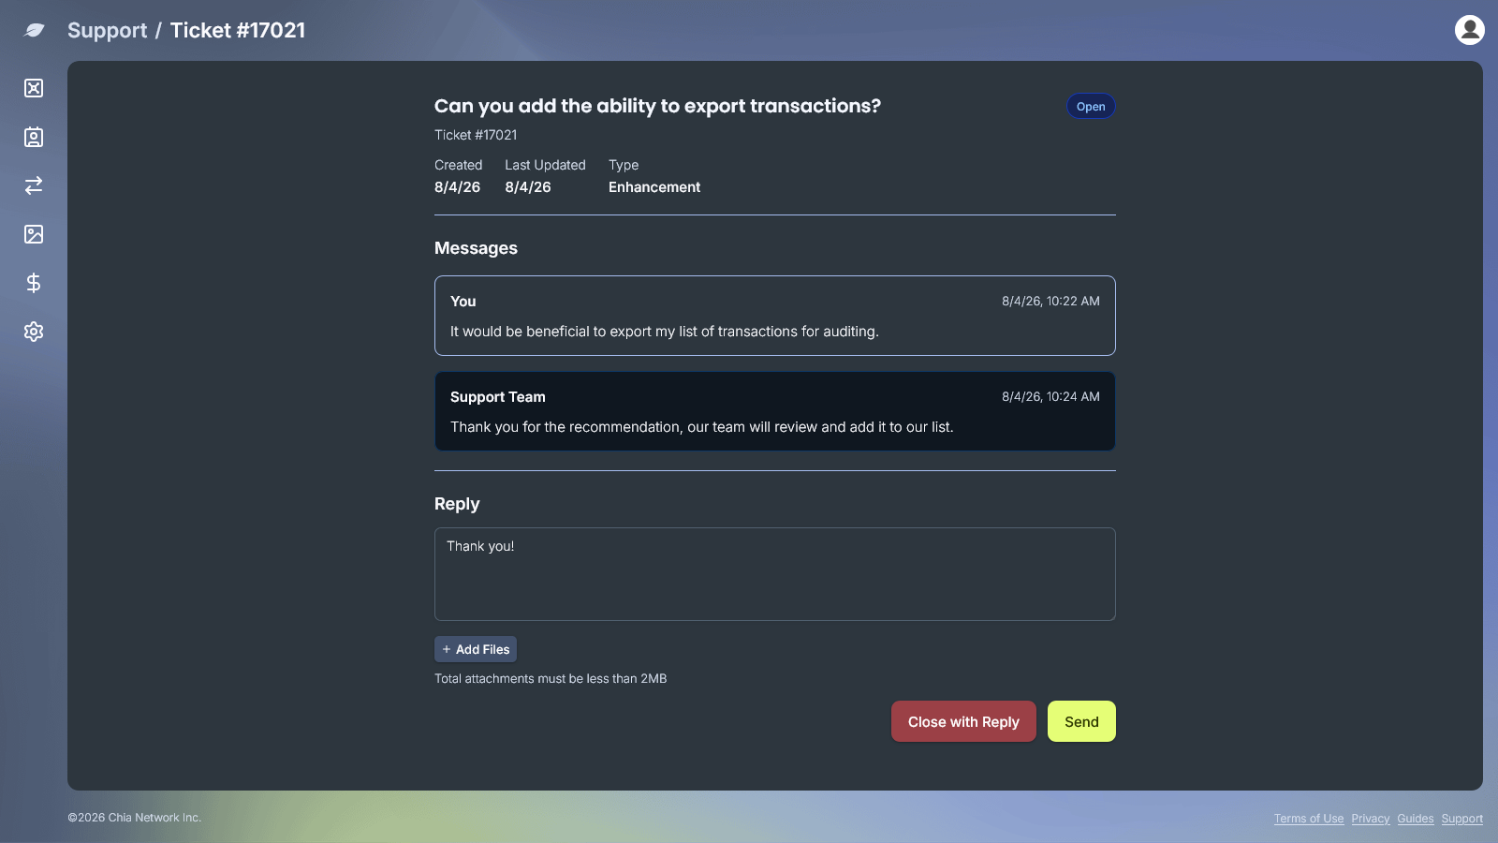Open the Support footer link
1498x843 pixels.
click(1461, 819)
